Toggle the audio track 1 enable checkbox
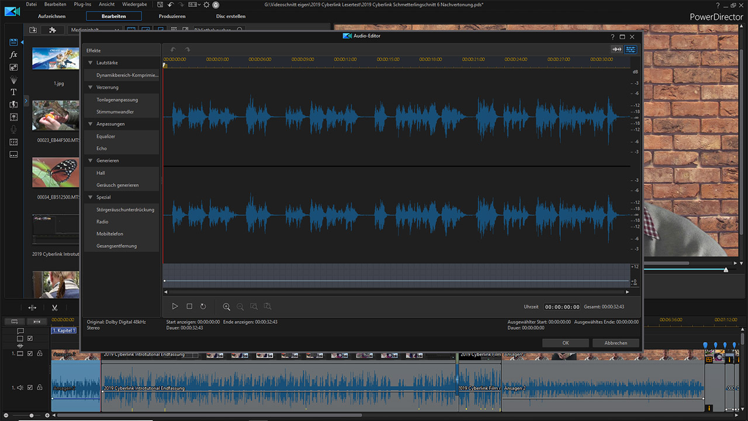 tap(30, 387)
